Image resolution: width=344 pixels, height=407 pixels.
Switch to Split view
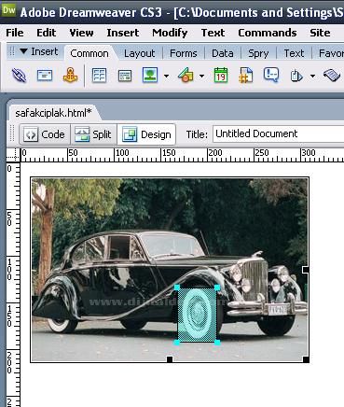click(x=93, y=134)
